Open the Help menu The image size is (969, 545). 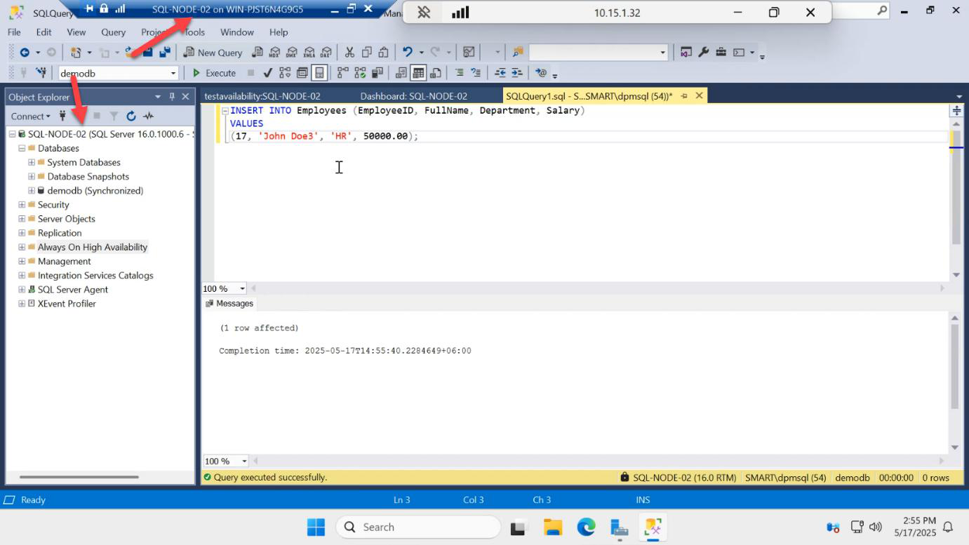[279, 32]
